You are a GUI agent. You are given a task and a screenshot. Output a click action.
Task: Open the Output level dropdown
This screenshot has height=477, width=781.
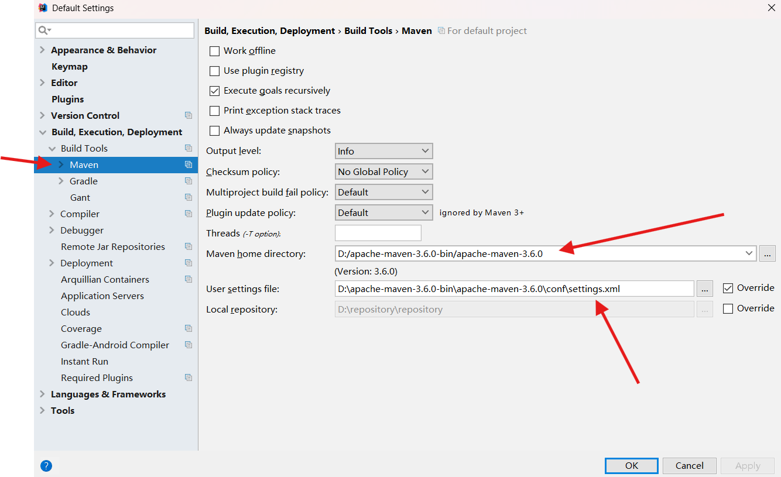point(383,151)
